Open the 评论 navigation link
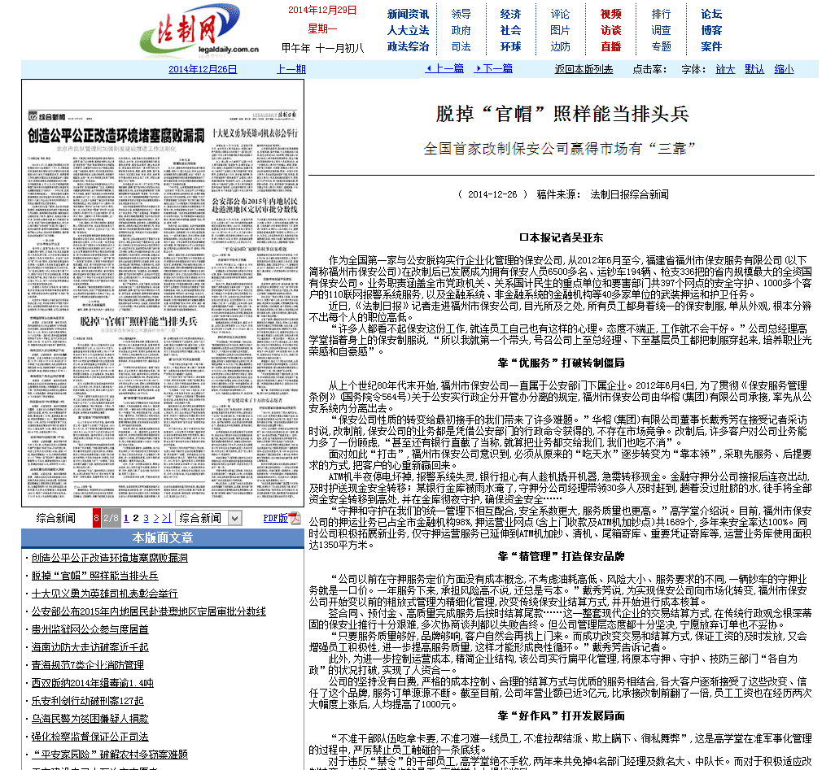 (x=560, y=15)
